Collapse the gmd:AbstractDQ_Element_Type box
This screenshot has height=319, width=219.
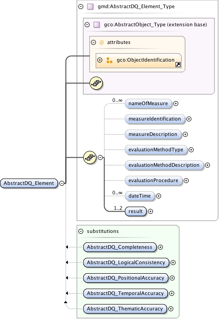[x=81, y=7]
